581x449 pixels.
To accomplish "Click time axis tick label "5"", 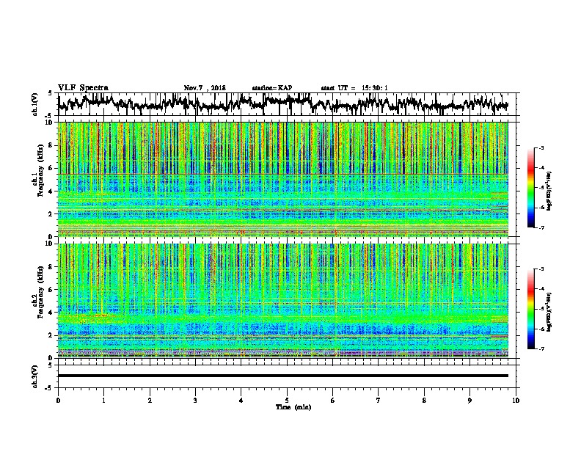I will click(x=287, y=401).
